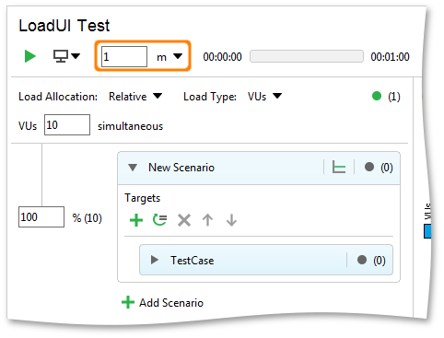Click the test duration value field
This screenshot has height=338, width=444.
(124, 56)
